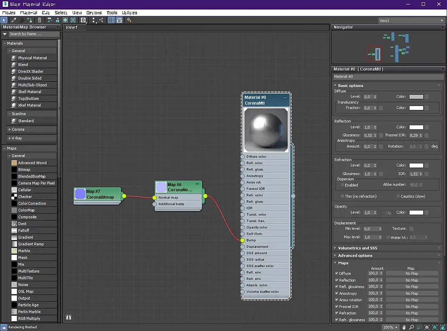Toggle Parameter Editor panel icon
Image resolution: width=447 pixels, height=331 pixels.
pyautogui.click(x=119, y=20)
